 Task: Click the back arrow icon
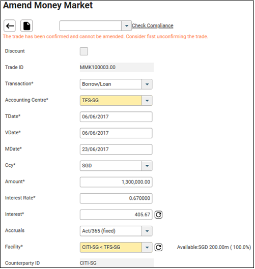tap(10, 26)
